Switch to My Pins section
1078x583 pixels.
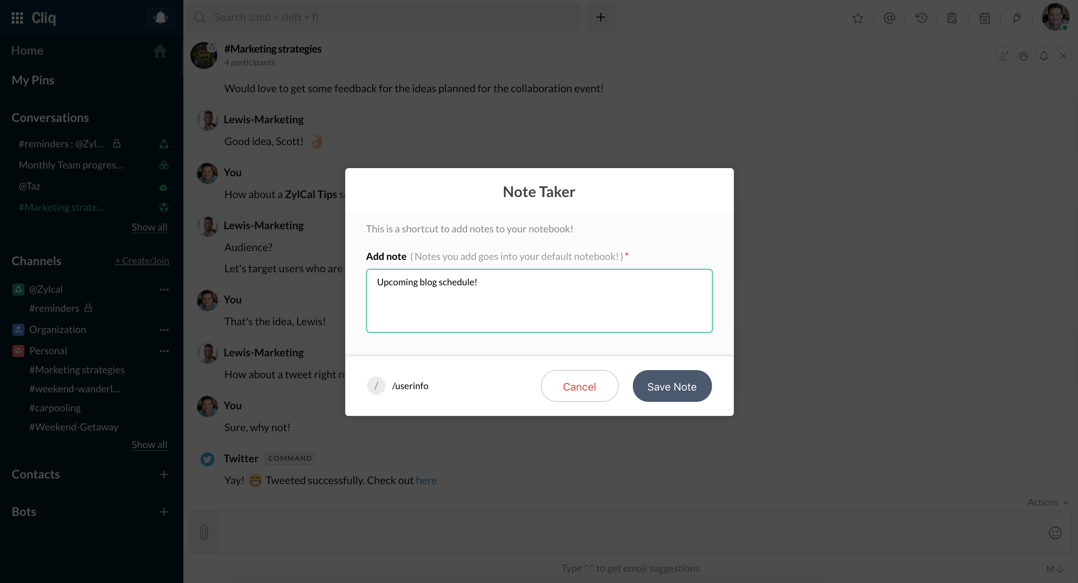[33, 80]
